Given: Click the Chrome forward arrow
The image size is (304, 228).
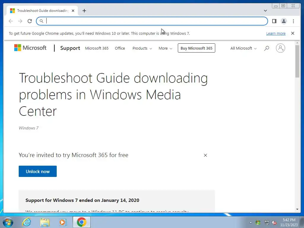Looking at the screenshot, I should (x=20, y=21).
